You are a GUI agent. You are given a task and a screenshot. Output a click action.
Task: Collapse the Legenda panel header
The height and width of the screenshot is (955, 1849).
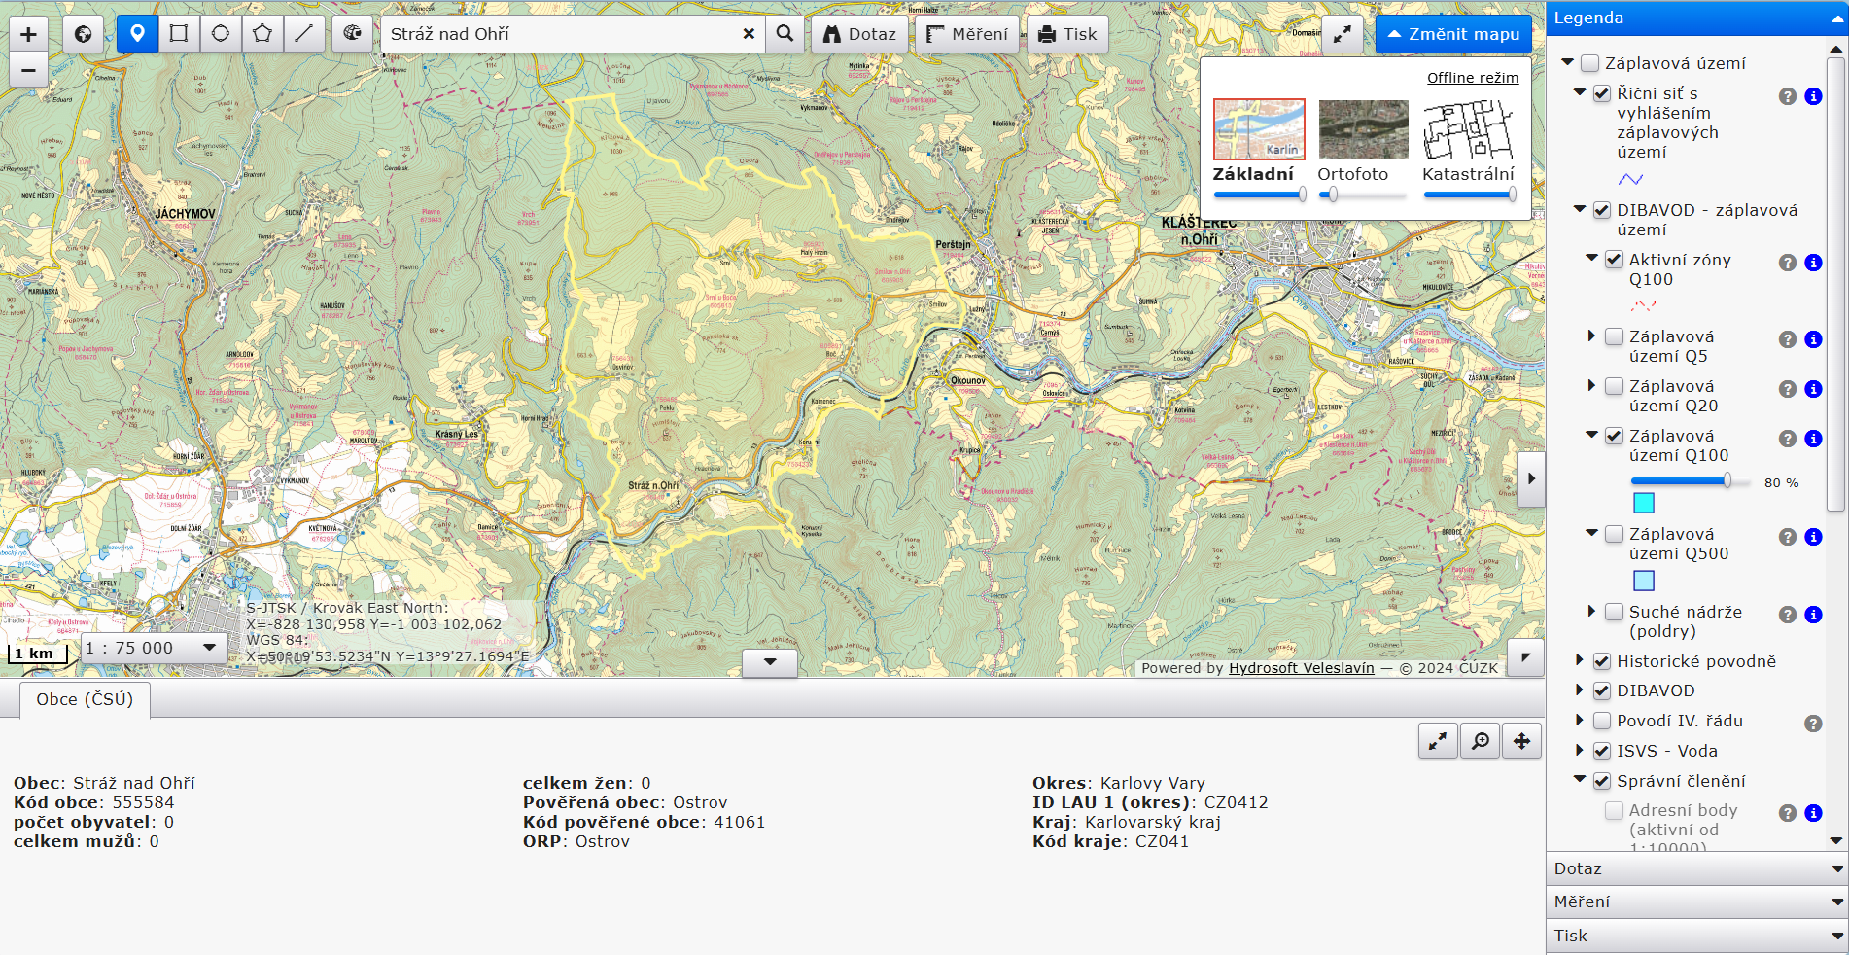pyautogui.click(x=1697, y=18)
